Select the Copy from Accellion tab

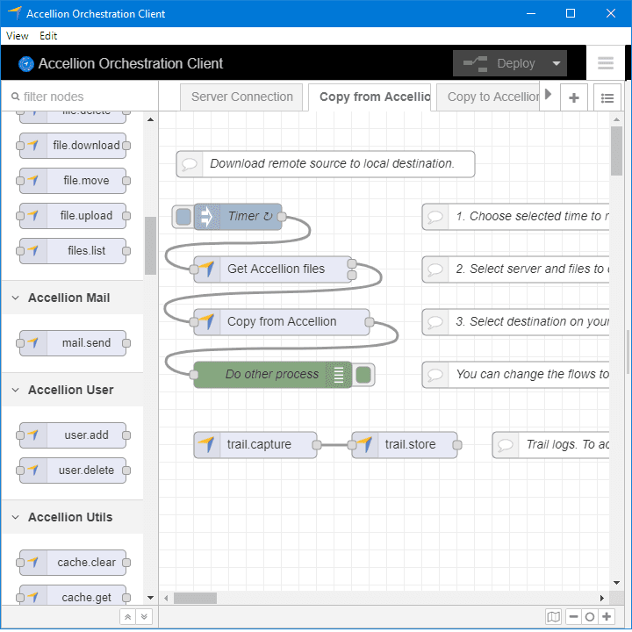point(370,97)
